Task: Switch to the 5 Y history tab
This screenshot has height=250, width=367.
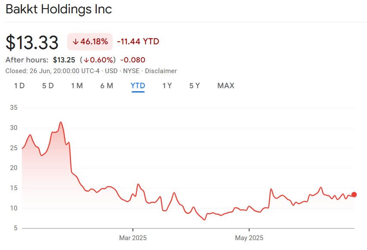Action: pos(195,86)
